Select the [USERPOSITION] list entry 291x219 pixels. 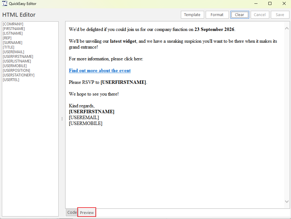[x=16, y=71]
